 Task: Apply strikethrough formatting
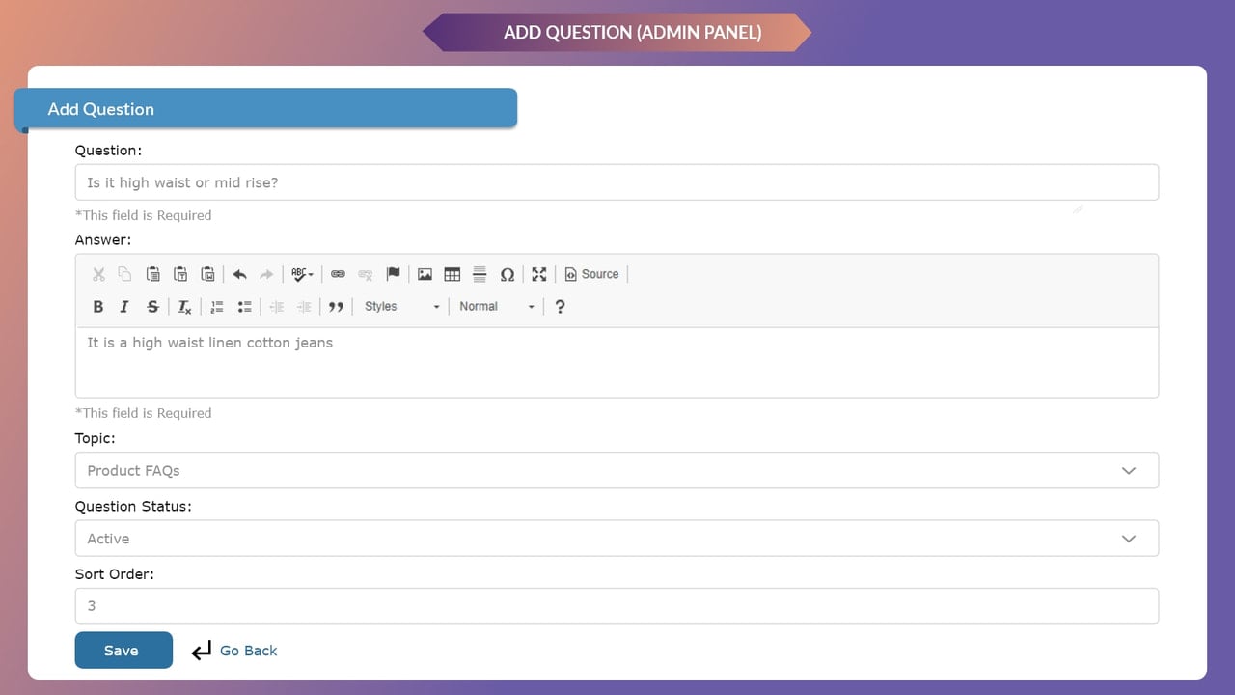point(152,306)
